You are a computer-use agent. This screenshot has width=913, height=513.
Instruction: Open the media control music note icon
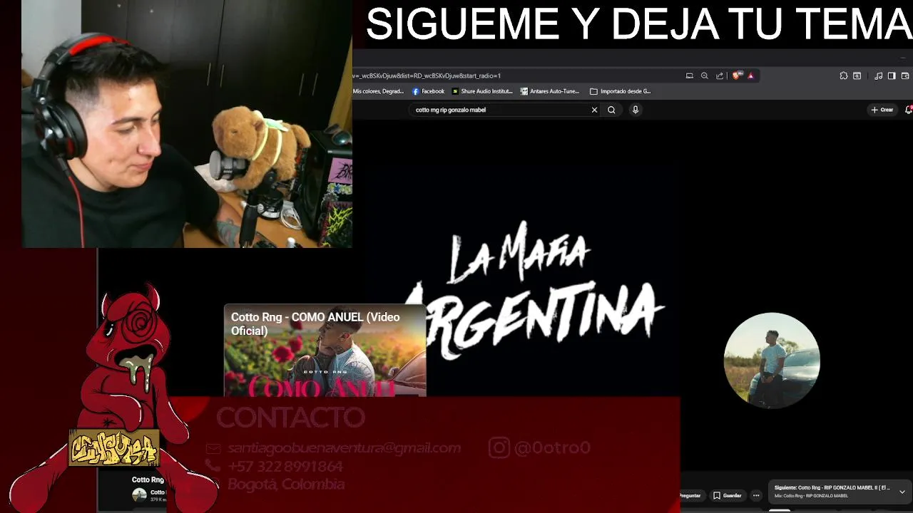point(878,76)
